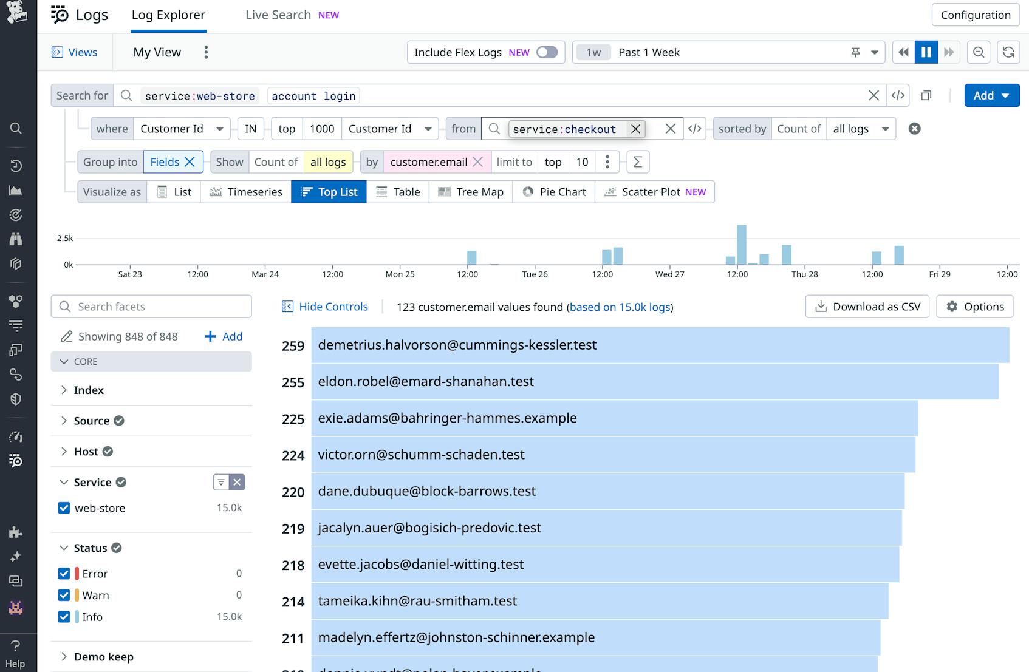Click the integrations puzzle-piece icon in sidebar

pos(16,533)
